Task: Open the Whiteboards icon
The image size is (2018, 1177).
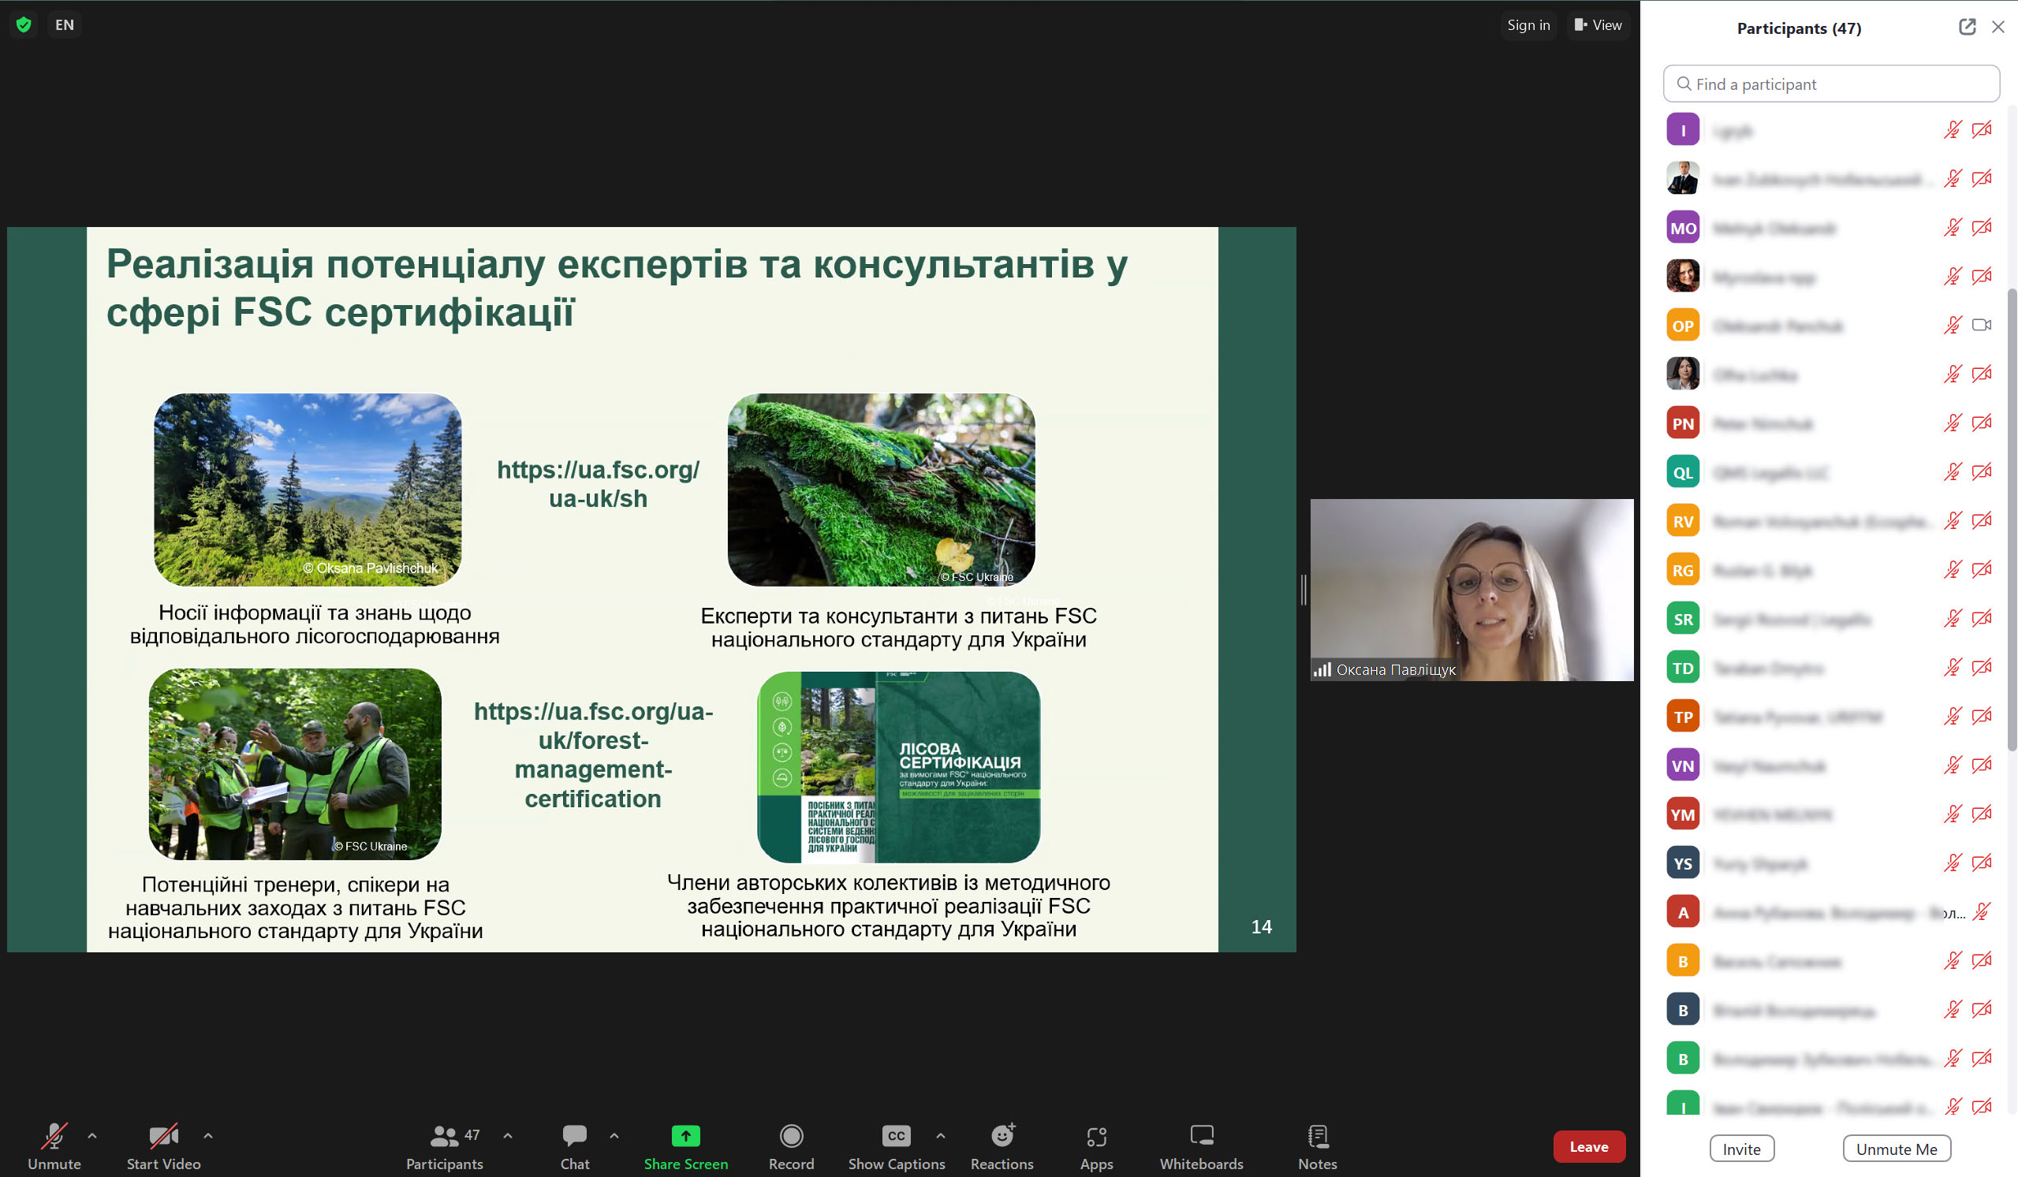Action: click(x=1202, y=1135)
